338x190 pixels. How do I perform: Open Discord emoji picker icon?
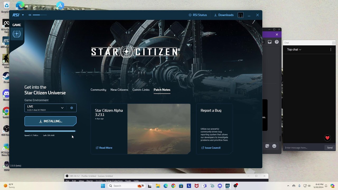274,146
